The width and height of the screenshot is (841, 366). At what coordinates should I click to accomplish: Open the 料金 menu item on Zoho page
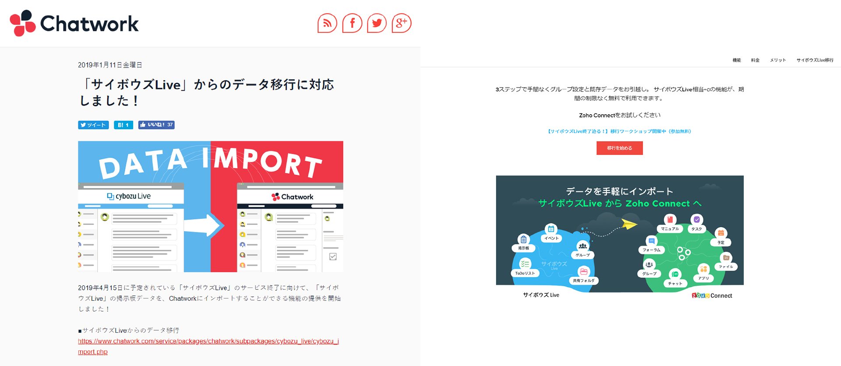[x=755, y=60]
